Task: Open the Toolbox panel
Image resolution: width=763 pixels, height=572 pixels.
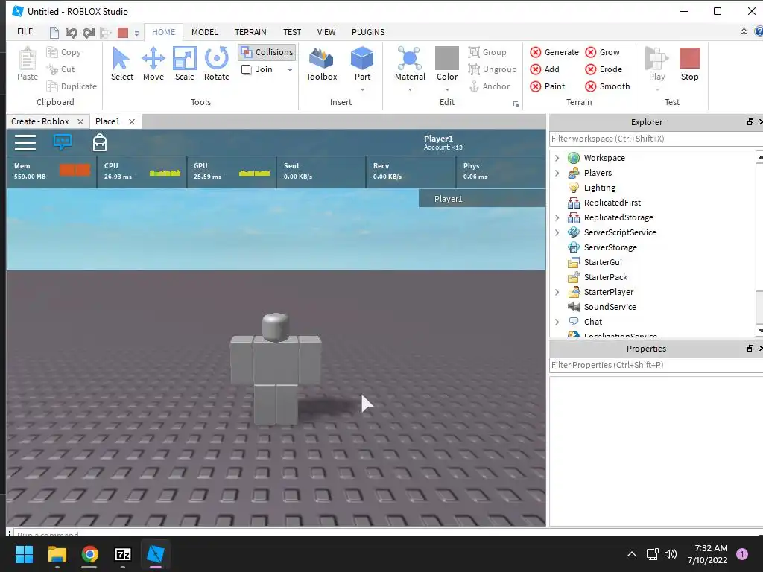Action: pos(321,63)
